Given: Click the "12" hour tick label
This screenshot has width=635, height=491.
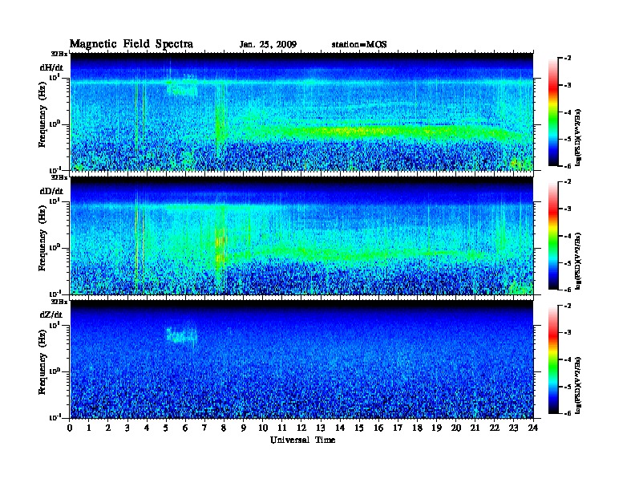Looking at the screenshot, I should click(301, 428).
